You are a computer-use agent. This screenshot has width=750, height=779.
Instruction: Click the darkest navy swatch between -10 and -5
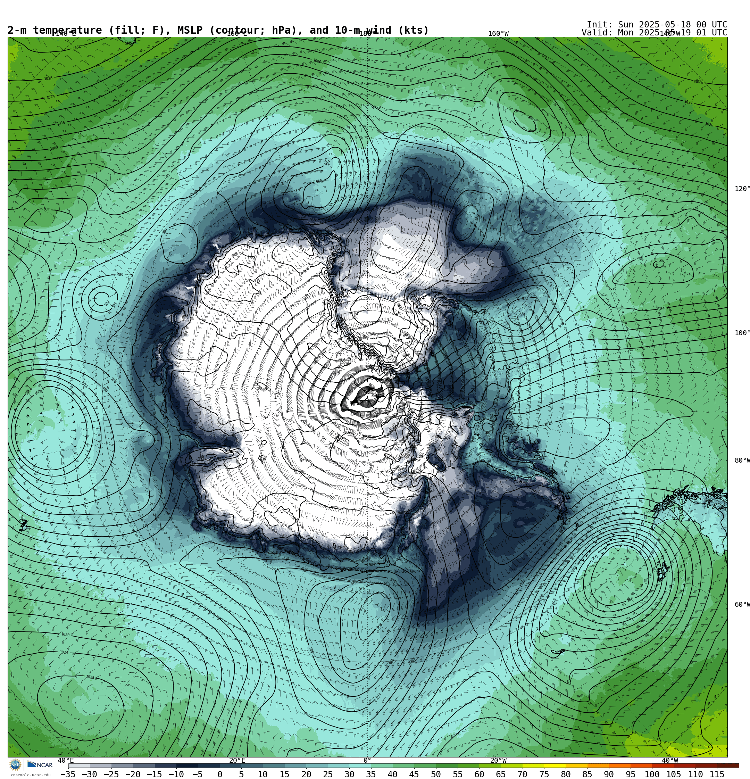click(187, 765)
